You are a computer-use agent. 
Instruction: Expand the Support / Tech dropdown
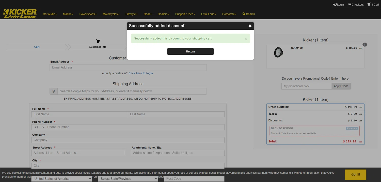tap(185, 14)
